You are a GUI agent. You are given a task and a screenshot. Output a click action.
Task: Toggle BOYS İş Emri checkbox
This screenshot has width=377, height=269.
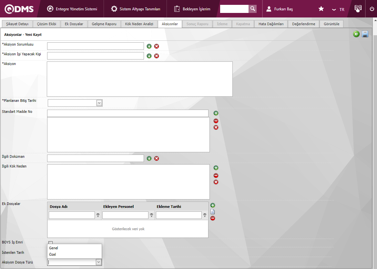(50, 242)
